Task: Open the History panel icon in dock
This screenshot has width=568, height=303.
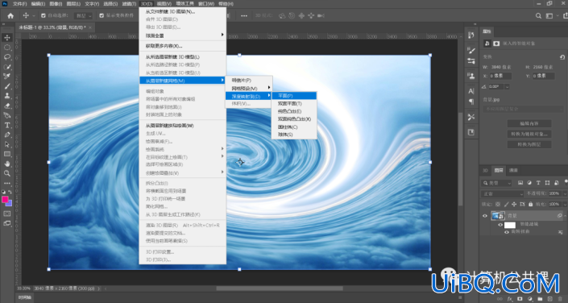Action: tap(471, 35)
